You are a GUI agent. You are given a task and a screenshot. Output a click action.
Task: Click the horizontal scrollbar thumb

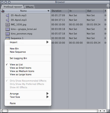pyautogui.click(x=5, y=111)
